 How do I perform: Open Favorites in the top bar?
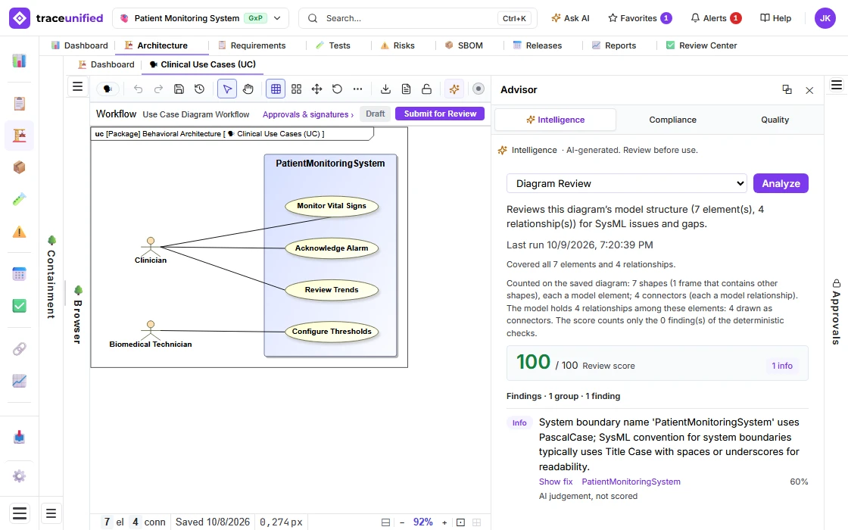(640, 18)
